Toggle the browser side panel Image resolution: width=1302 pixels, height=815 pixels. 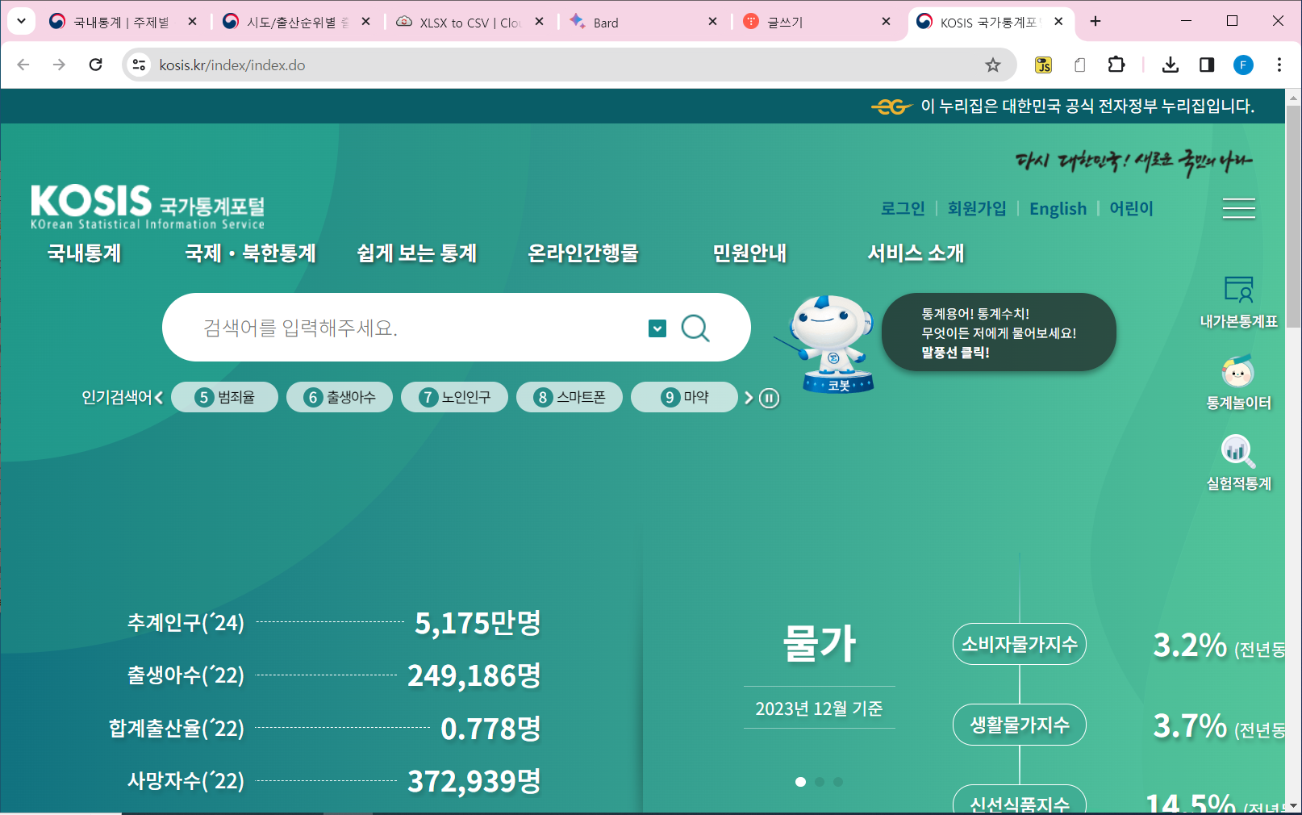(x=1206, y=65)
